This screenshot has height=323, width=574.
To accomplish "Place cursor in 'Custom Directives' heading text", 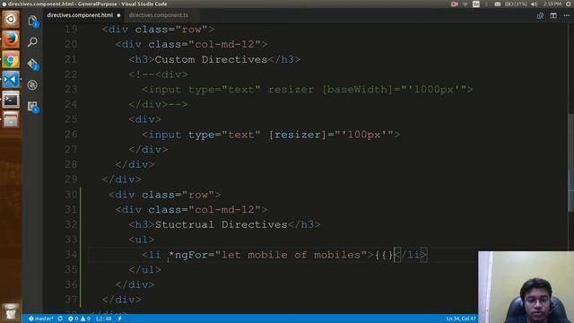I will [211, 59].
